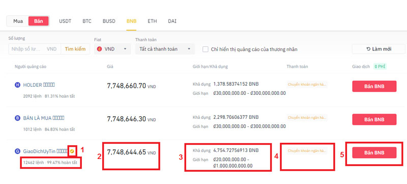407x184 pixels.
Task: Click Bán BNB for GiaoDichUyTin
Action: [x=374, y=153]
